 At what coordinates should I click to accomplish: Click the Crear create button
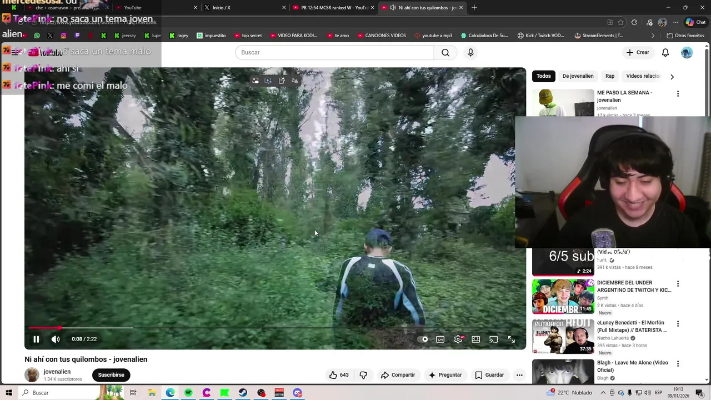pyautogui.click(x=638, y=52)
